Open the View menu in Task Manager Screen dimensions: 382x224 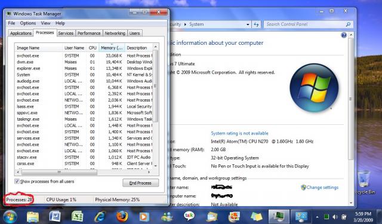coord(45,23)
